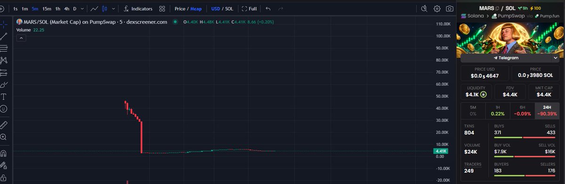Select the 1s timeframe
The image size is (565, 184).
click(16, 8)
